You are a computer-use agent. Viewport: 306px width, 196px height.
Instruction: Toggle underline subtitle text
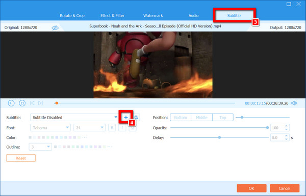[x=133, y=128]
